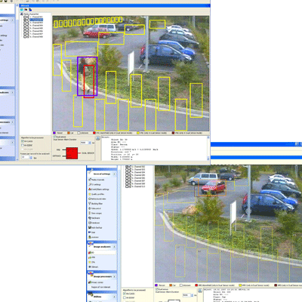Click yellow legend swatch in lower window

coord(240,285)
